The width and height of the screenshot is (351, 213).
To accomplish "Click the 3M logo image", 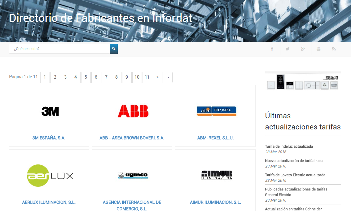I will (50, 111).
